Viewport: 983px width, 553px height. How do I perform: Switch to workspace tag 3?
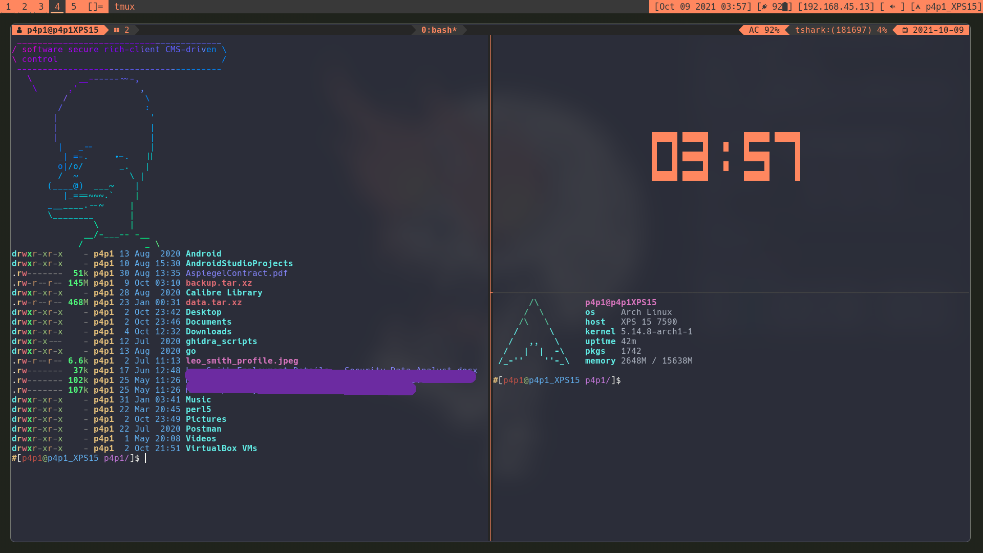click(x=40, y=7)
